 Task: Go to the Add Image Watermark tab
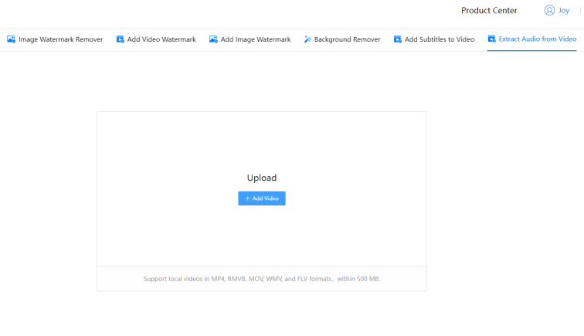tap(250, 39)
